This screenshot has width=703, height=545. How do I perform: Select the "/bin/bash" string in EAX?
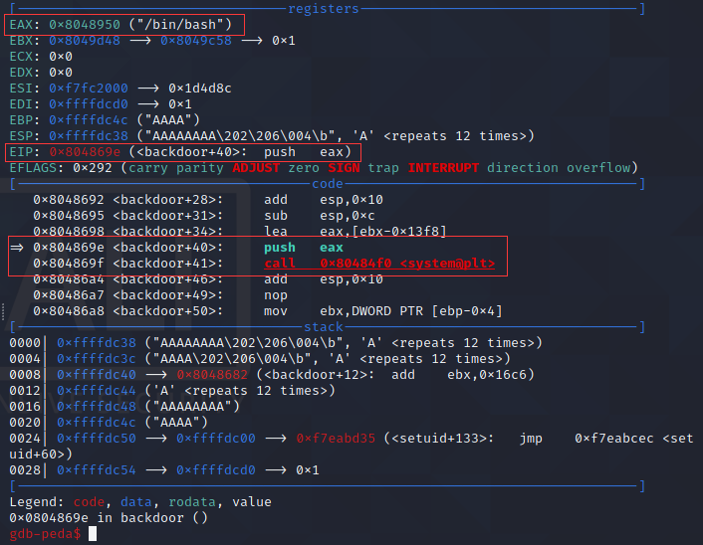pos(180,24)
